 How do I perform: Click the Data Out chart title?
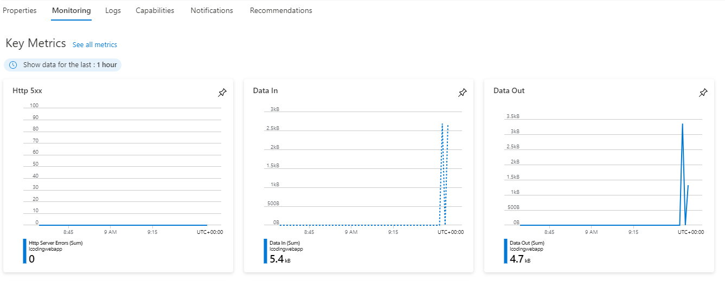(509, 90)
